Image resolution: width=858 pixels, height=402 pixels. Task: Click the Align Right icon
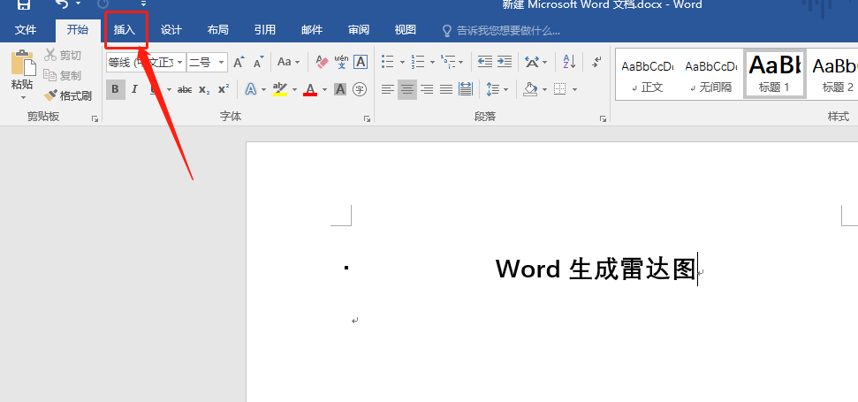pos(427,89)
